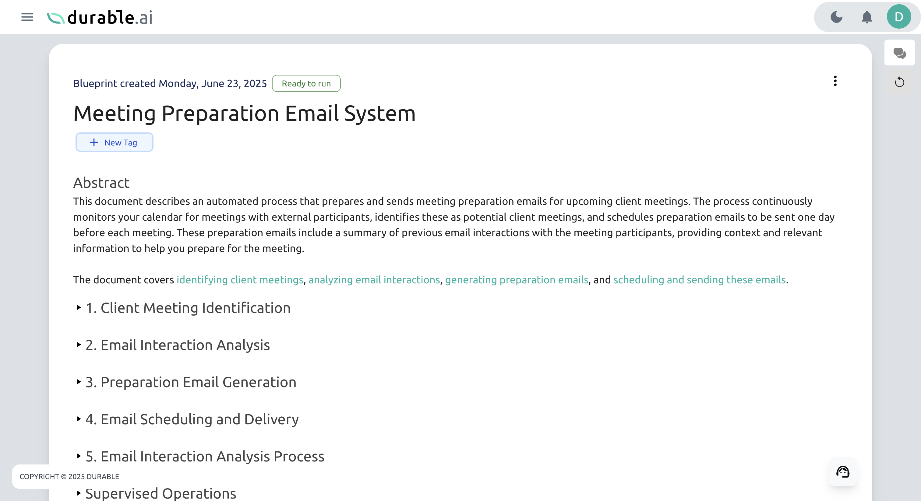Open the user avatar D menu
The height and width of the screenshot is (501, 921).
click(x=898, y=17)
